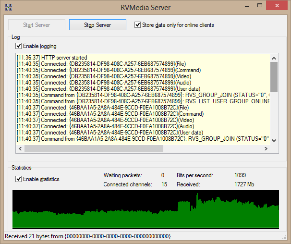Screen dimensions: 291x244
Task: Disable the Enable logging checkbox
Action: [19, 46]
